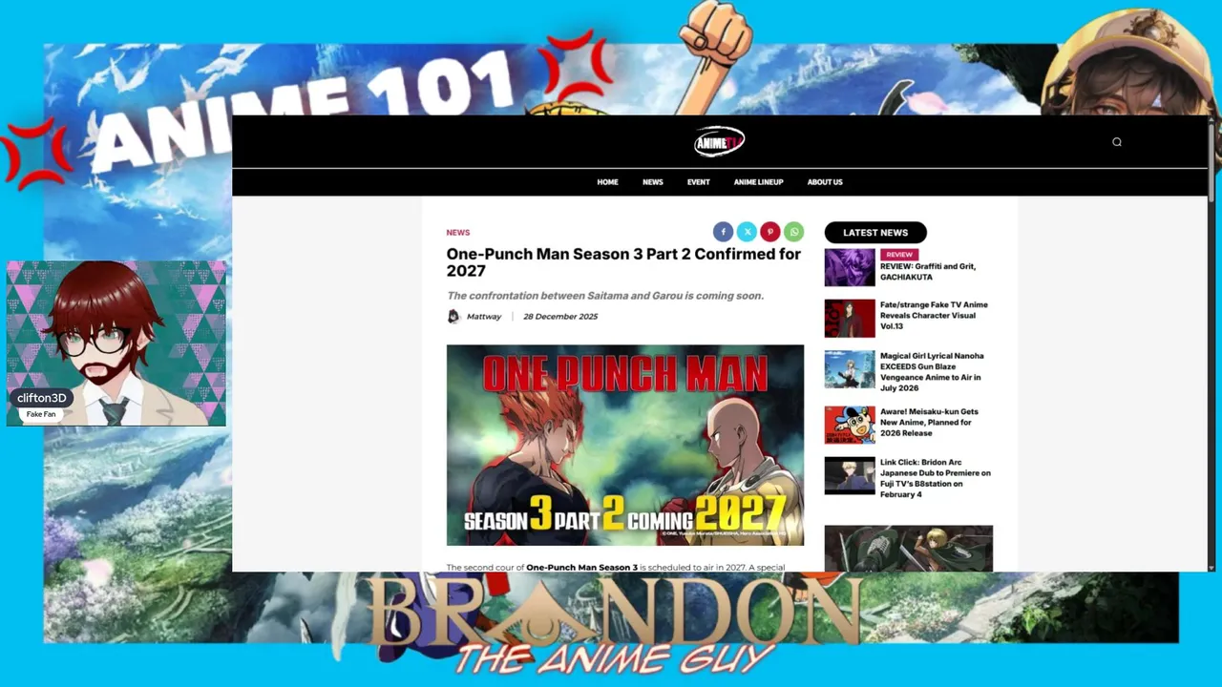Open Link Click: Bridon Arc article link
The width and height of the screenshot is (1222, 687).
pos(936,478)
